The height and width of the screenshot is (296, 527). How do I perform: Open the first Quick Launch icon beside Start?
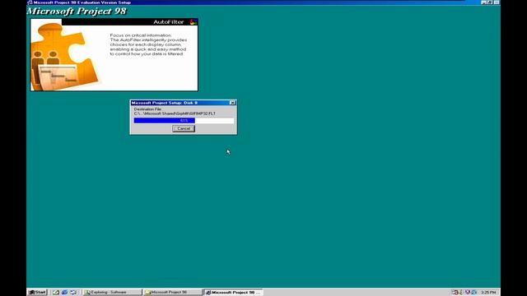click(56, 293)
